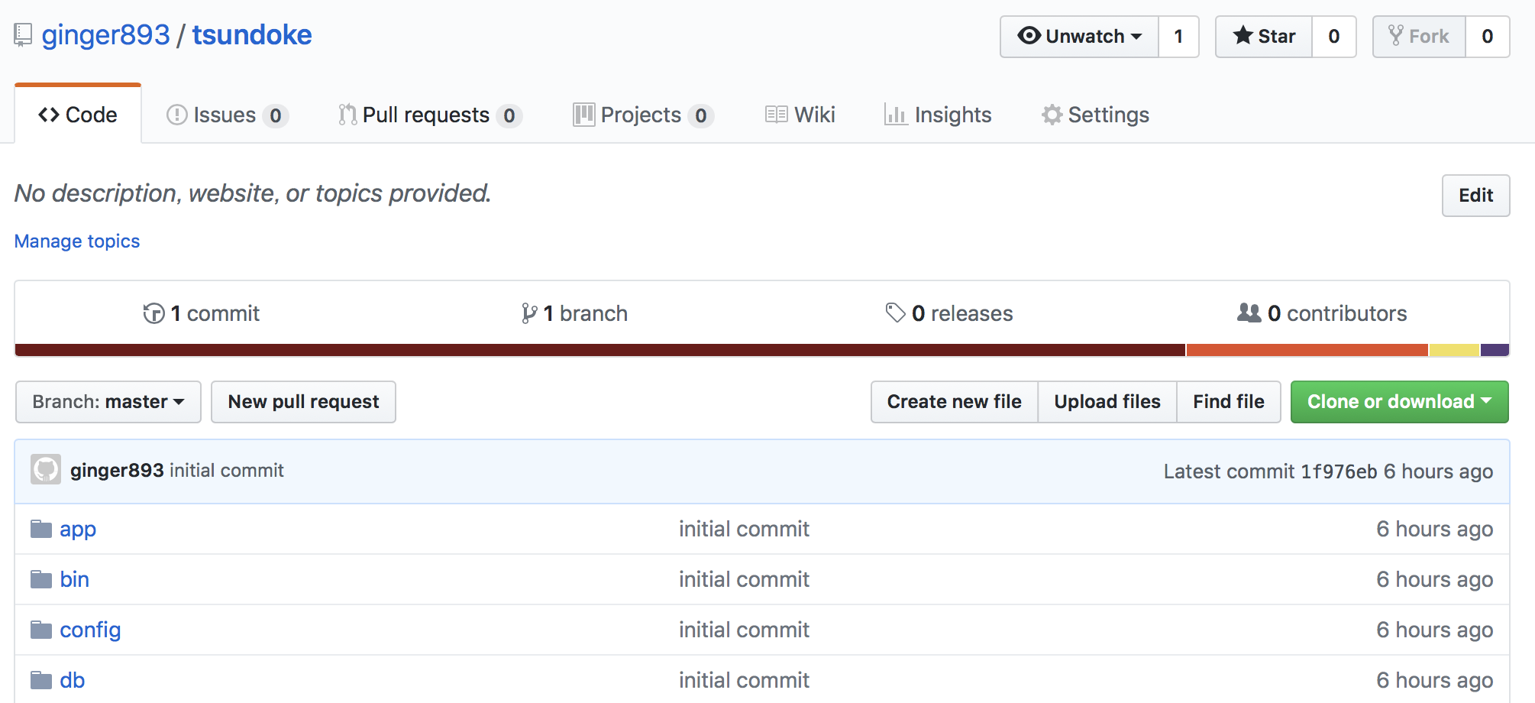Click the releases tag icon
Viewport: 1535px width, 703px height.
coord(895,313)
